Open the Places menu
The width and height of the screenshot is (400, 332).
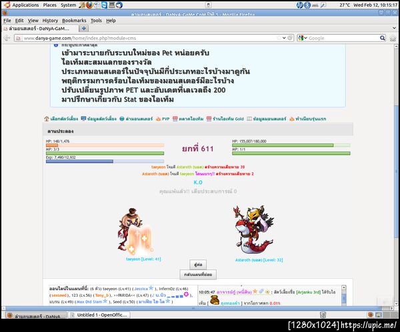[50, 5]
